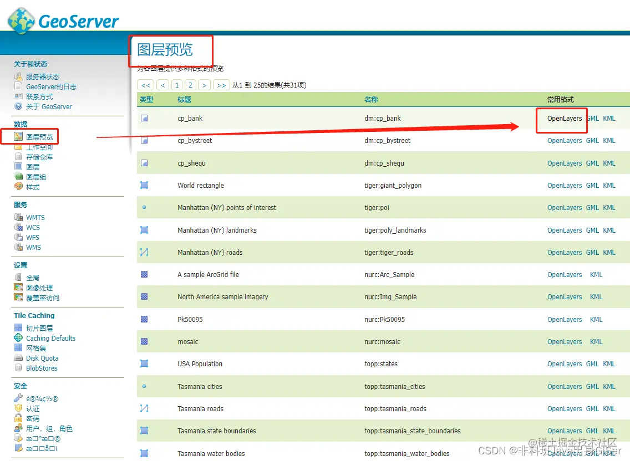Open 存储仓库 in the sidebar
Screen dimensions: 630x461
tap(39, 157)
